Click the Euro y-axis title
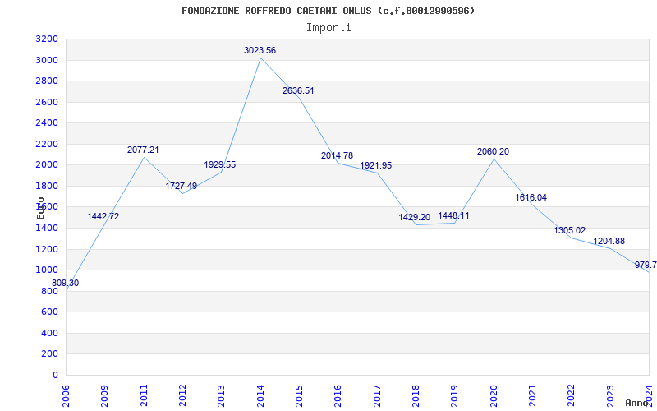657x411 pixels. [x=40, y=208]
